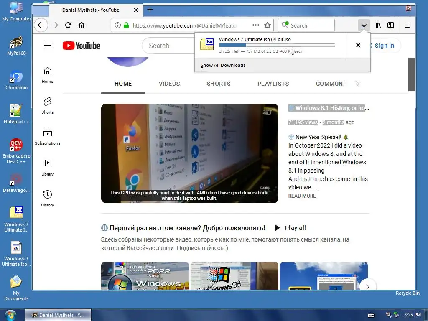Click the YouTube logo
The height and width of the screenshot is (321, 428).
82,46
